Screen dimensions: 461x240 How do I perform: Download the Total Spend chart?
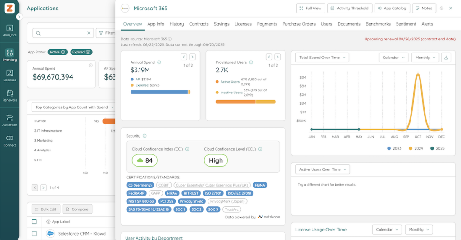[x=446, y=58]
